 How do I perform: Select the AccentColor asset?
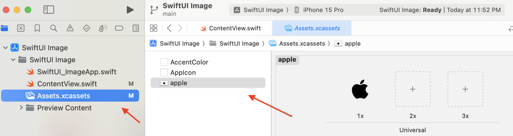point(189,62)
